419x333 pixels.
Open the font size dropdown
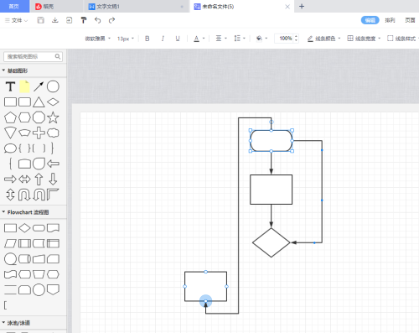[126, 39]
